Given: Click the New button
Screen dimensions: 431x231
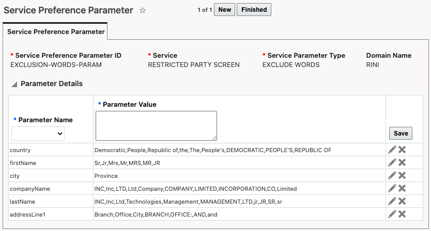Looking at the screenshot, I should point(224,10).
